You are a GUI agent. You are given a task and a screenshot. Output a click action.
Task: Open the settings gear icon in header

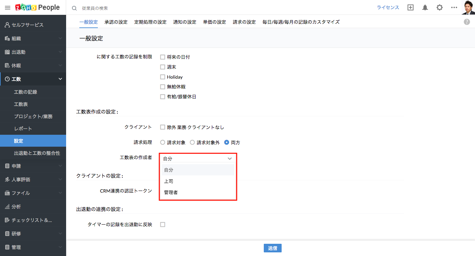point(439,8)
